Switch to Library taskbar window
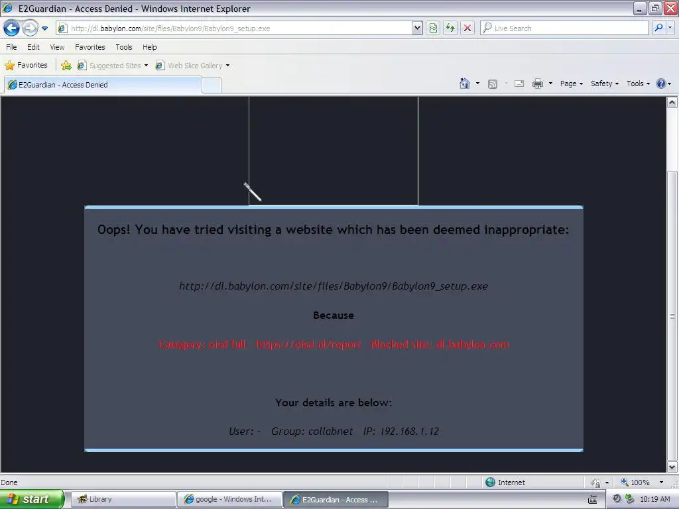Viewport: 679px width, 509px height. [123, 499]
